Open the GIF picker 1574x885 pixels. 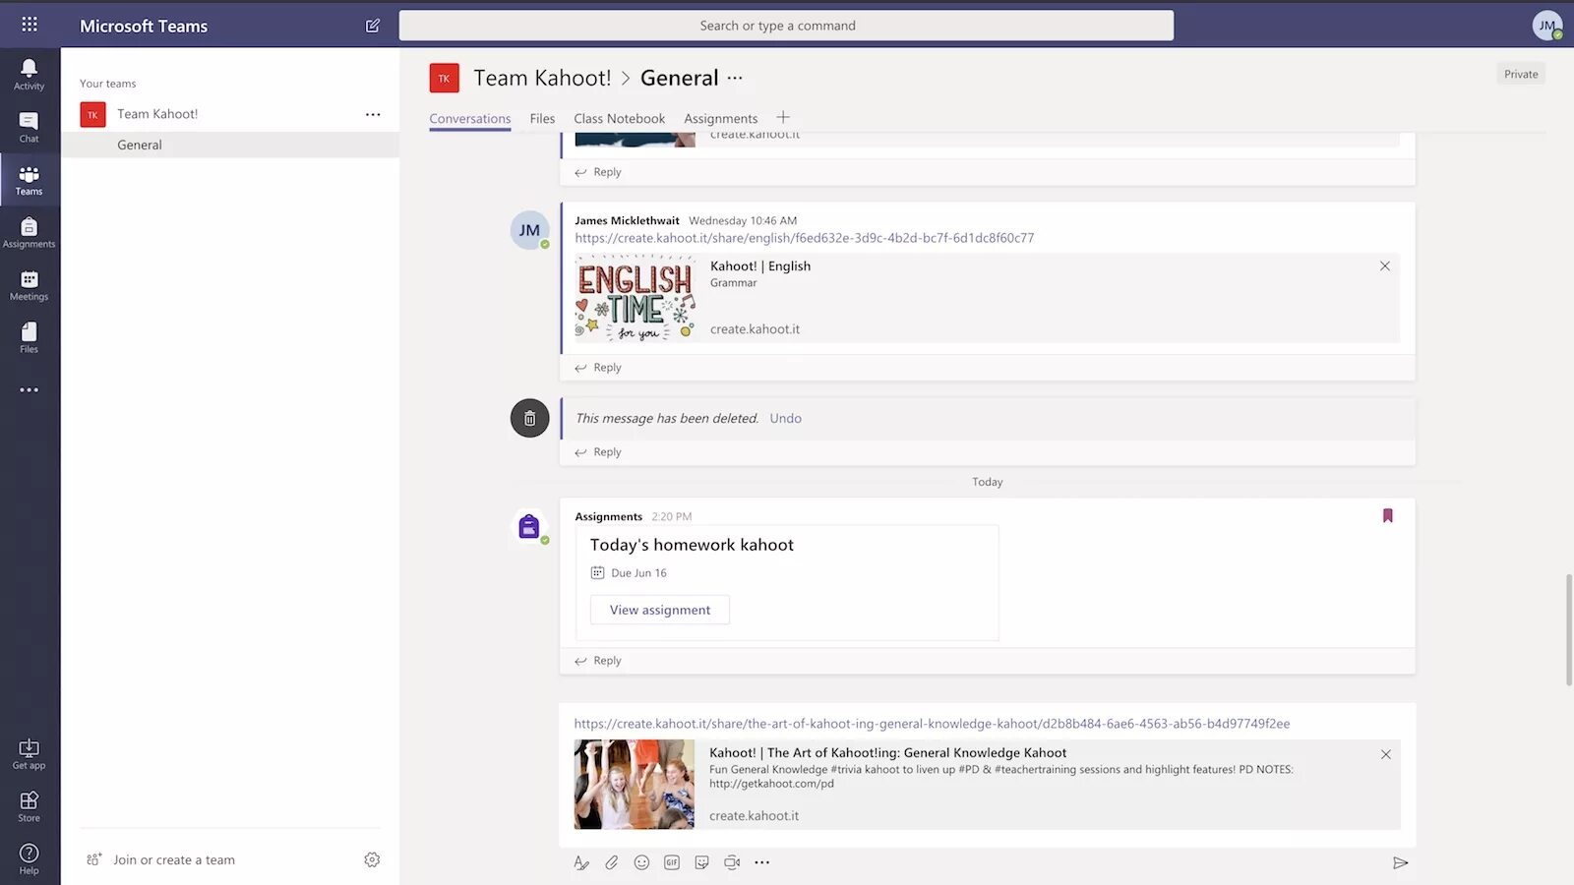[x=672, y=862]
